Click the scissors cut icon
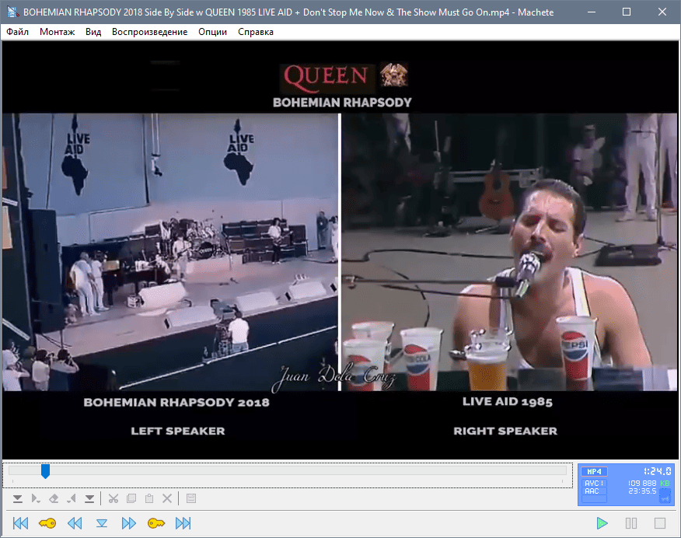This screenshot has height=538, width=681. pos(113,498)
